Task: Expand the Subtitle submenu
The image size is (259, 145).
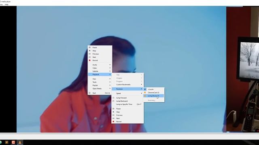Action: pyautogui.click(x=100, y=71)
